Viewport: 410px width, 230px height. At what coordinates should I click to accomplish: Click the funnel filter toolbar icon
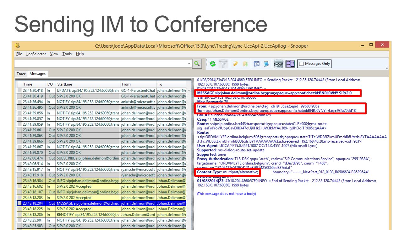pos(223,64)
